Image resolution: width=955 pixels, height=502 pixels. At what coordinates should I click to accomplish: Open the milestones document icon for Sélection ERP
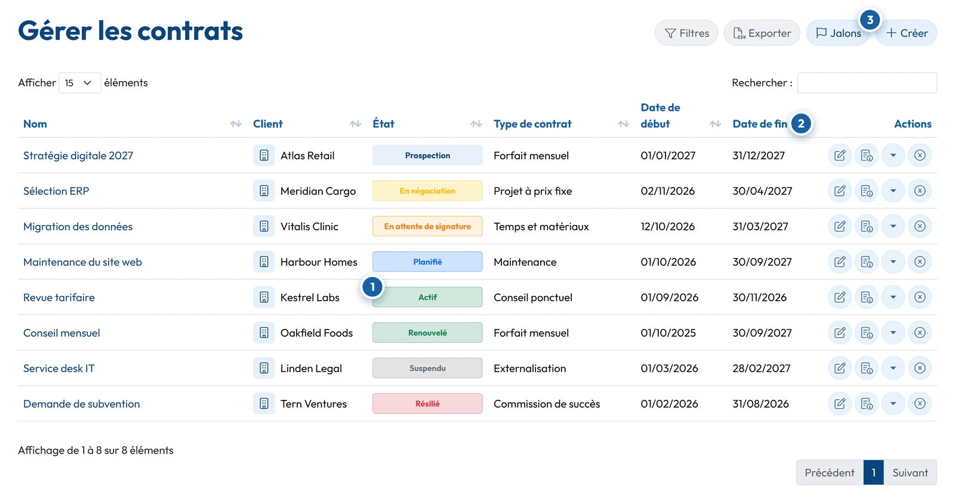[x=867, y=191]
